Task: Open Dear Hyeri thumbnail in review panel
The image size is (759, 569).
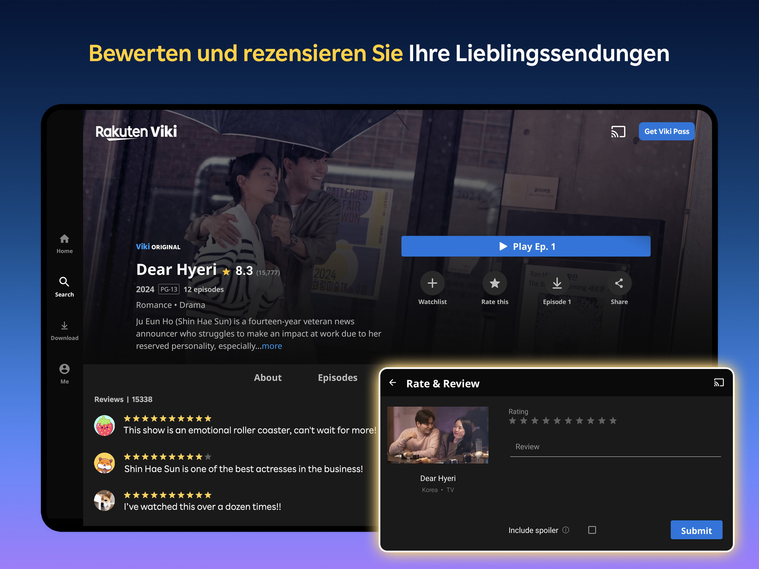Action: (x=438, y=435)
